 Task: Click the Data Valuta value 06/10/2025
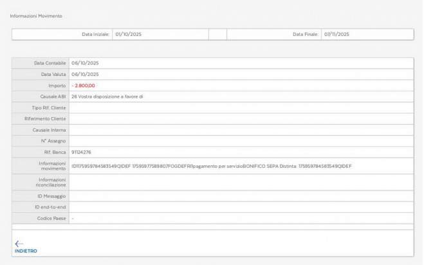tap(84, 74)
